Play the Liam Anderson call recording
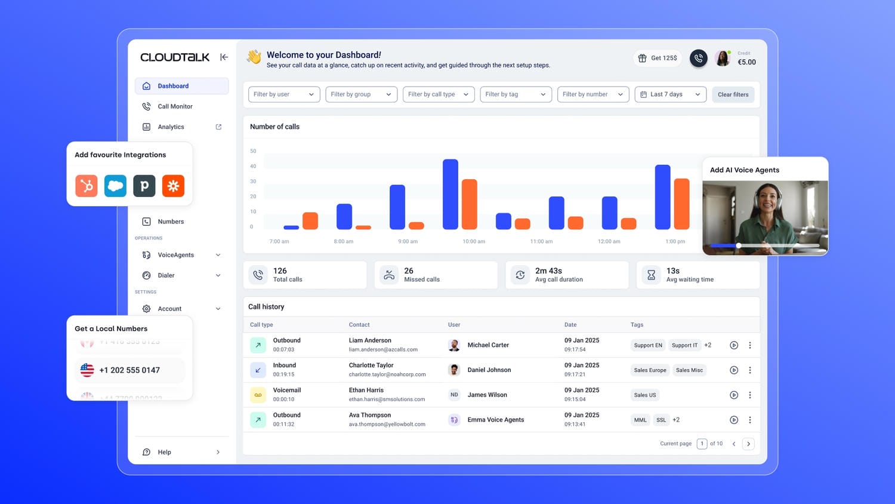This screenshot has height=504, width=895. coord(734,345)
